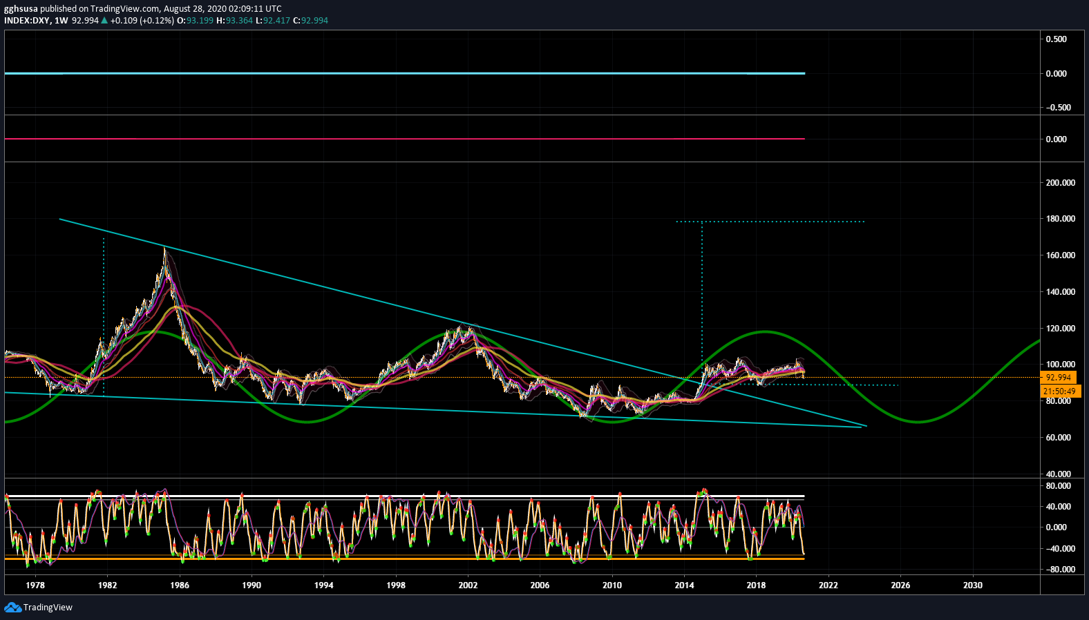Screen dimensions: 1089x620
Task: Click the 40.000 oscillator scale label
Action: click(1058, 507)
